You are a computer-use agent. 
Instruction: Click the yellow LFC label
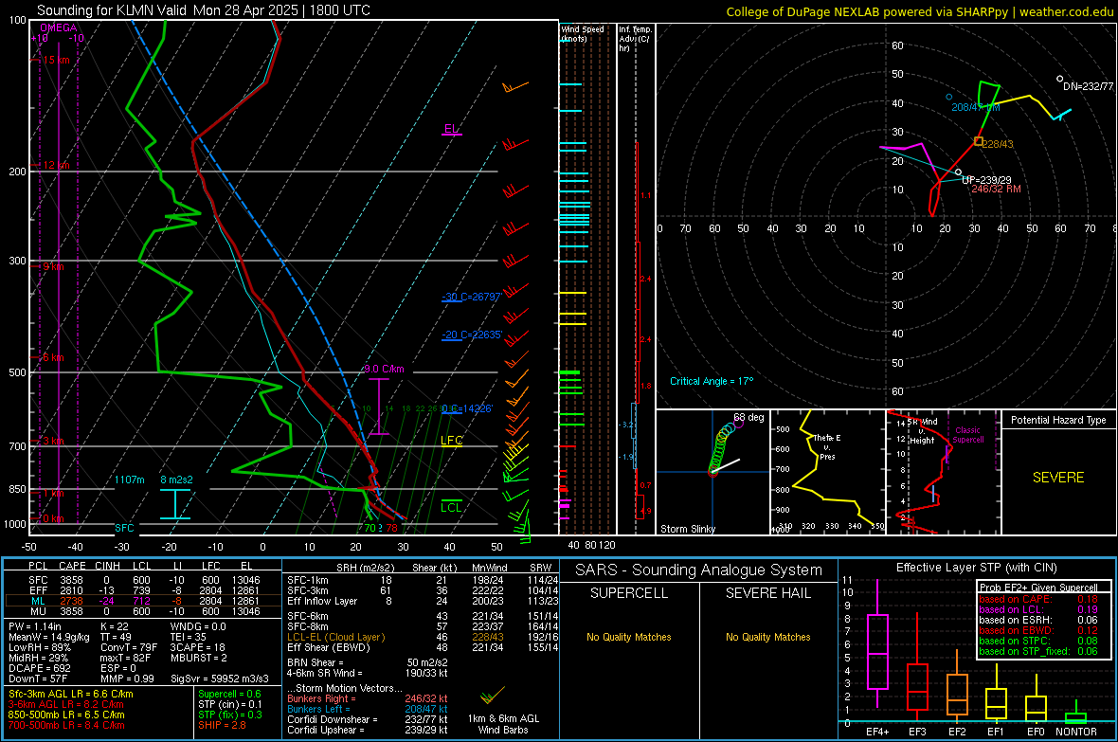pos(451,441)
